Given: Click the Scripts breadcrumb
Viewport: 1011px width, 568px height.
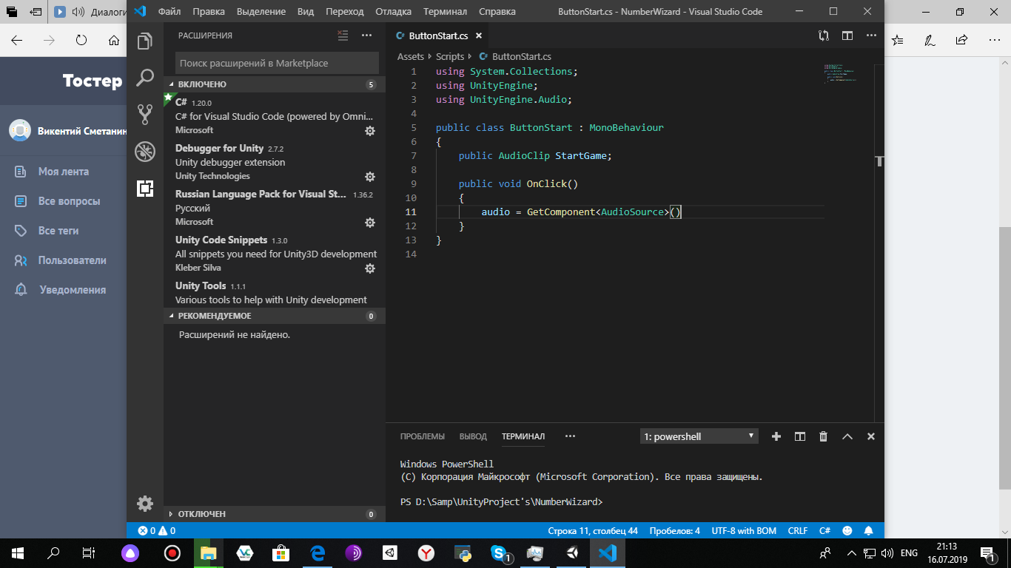Looking at the screenshot, I should pos(450,56).
